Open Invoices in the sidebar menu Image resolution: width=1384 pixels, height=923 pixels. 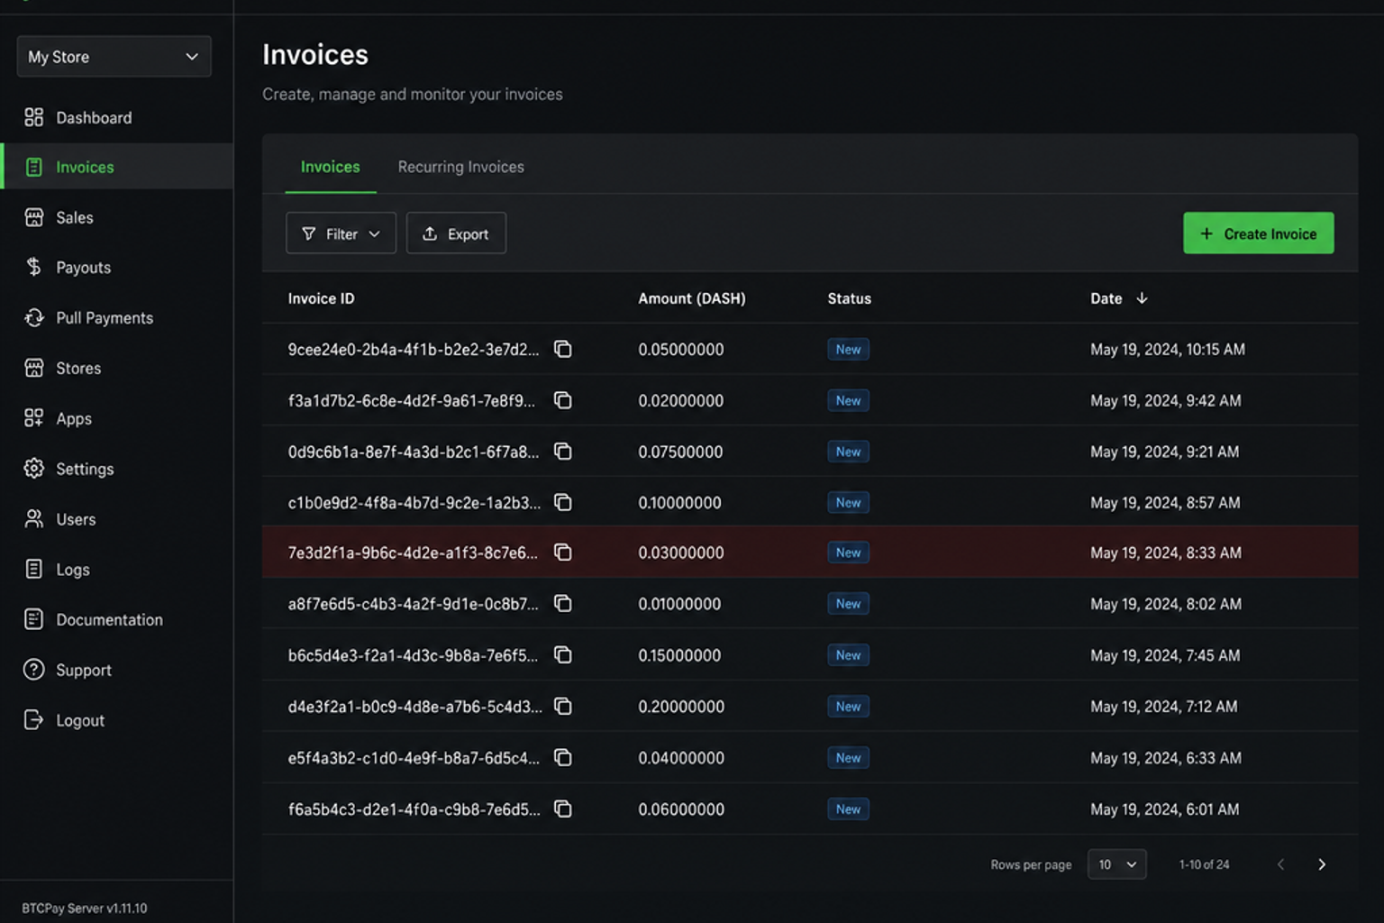(x=117, y=167)
